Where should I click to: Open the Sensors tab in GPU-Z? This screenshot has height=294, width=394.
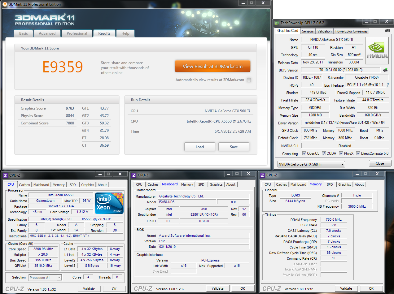coord(308,31)
